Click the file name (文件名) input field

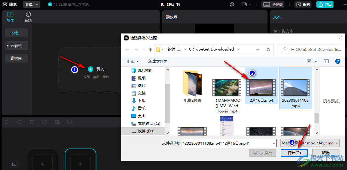(x=226, y=143)
